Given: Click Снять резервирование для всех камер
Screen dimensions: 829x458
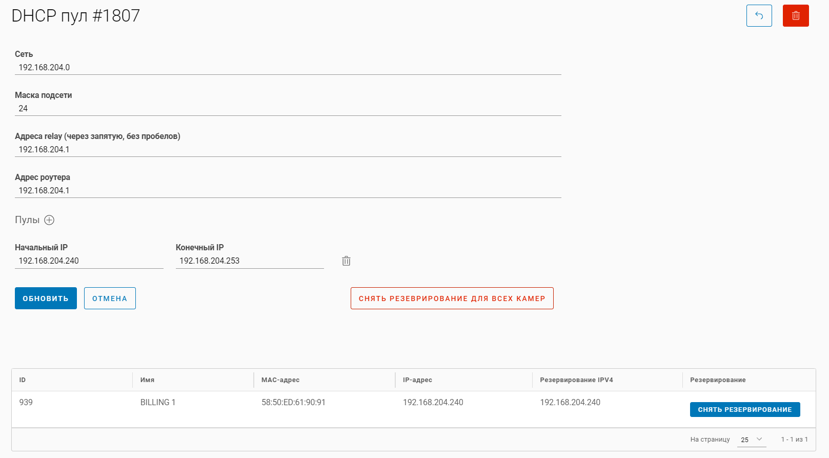Looking at the screenshot, I should (x=452, y=298).
